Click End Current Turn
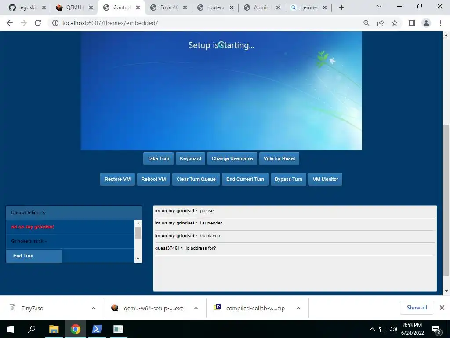The width and height of the screenshot is (450, 338). (245, 180)
